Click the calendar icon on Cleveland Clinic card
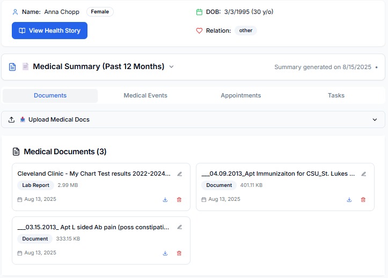The image size is (388, 278). tap(20, 199)
